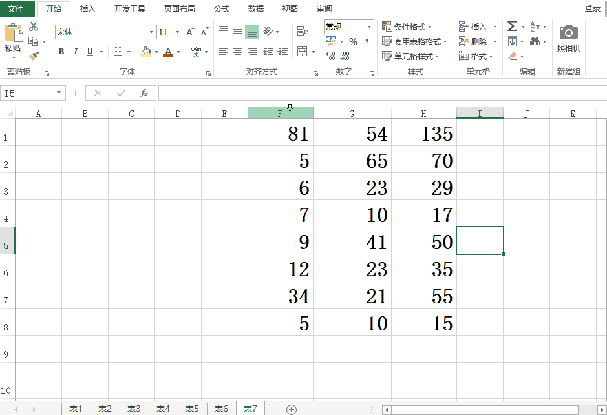Image resolution: width=607 pixels, height=415 pixels.
Task: Open the Camera (照相机) tool
Action: pyautogui.click(x=568, y=37)
